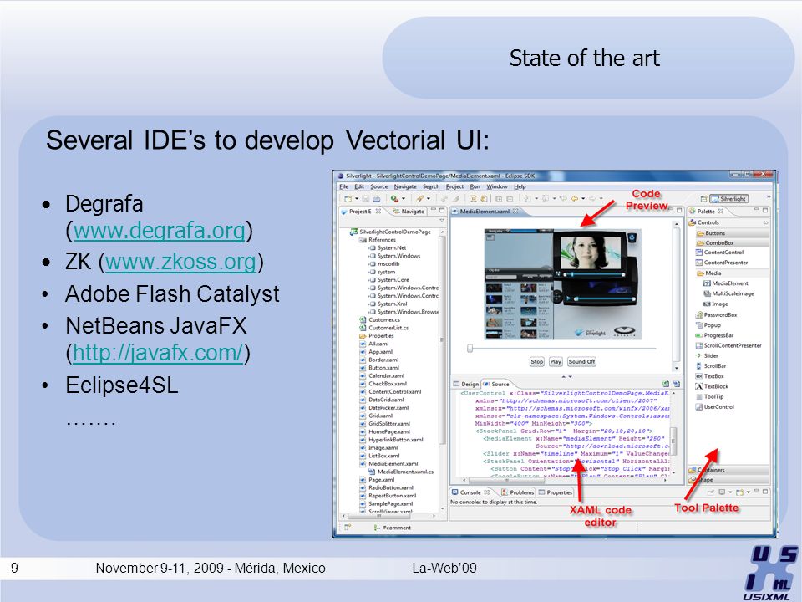Click the Run/Debug launch toolbar icon
Screen dimensions: 802x602
click(394, 199)
